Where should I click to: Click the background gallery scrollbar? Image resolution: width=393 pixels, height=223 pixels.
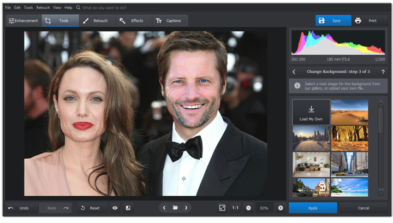380,120
